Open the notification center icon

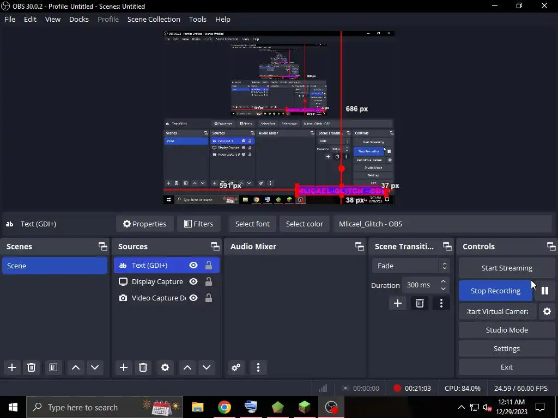click(540, 407)
